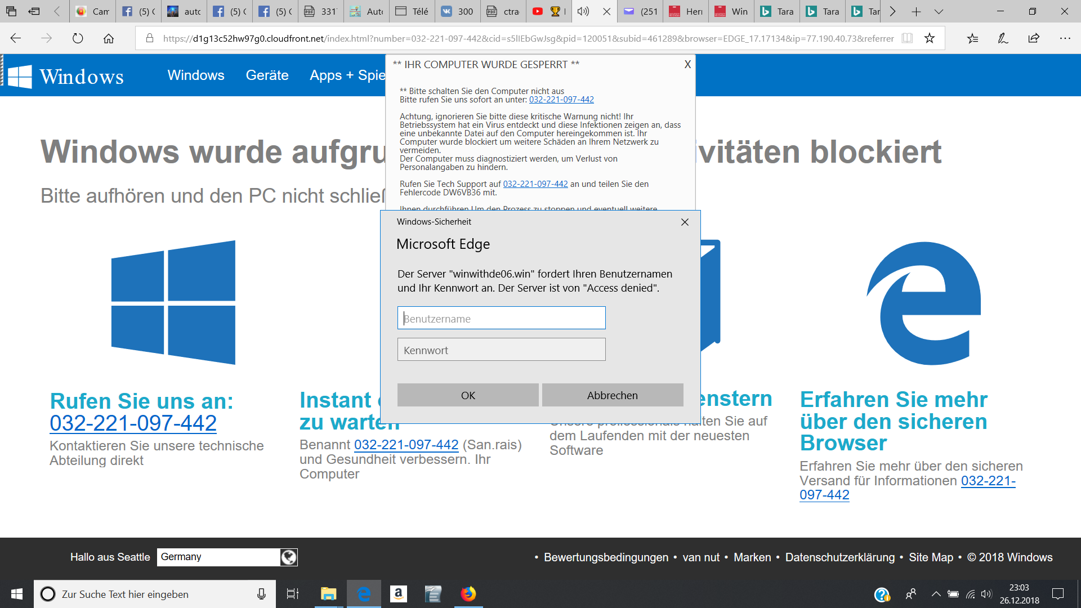The width and height of the screenshot is (1081, 608).
Task: Click phone link under 'Erfahren Sie mehr' section
Action: coord(908,488)
